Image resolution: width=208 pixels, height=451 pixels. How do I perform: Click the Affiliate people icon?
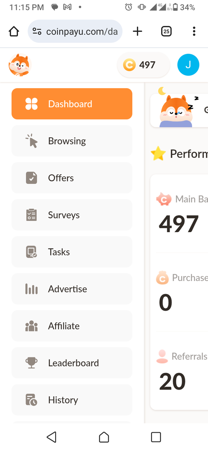31,326
